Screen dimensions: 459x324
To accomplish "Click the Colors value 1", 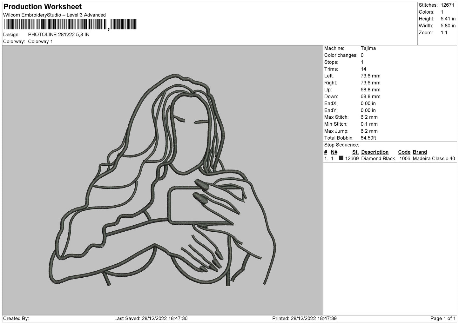I will tap(442, 12).
